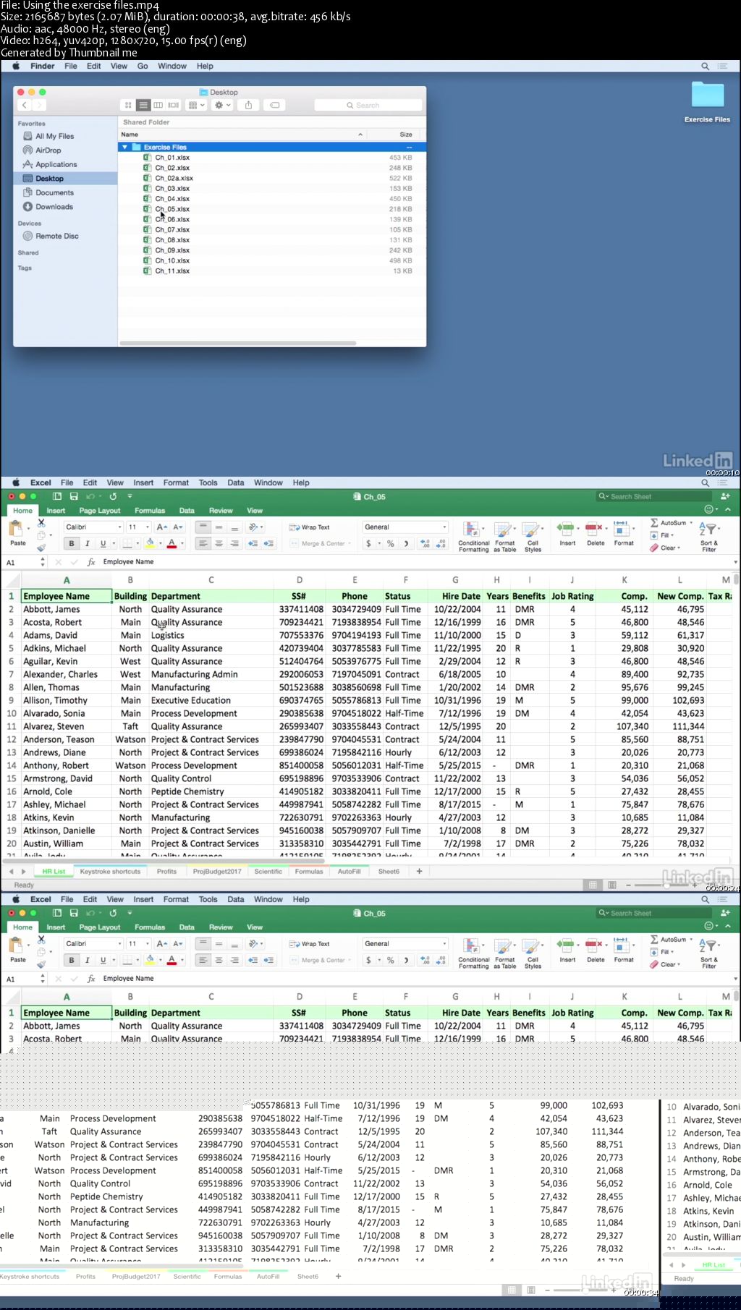This screenshot has height=1310, width=741.
Task: Click Save icon in 00:00:24 Excel title bar
Action: click(74, 496)
